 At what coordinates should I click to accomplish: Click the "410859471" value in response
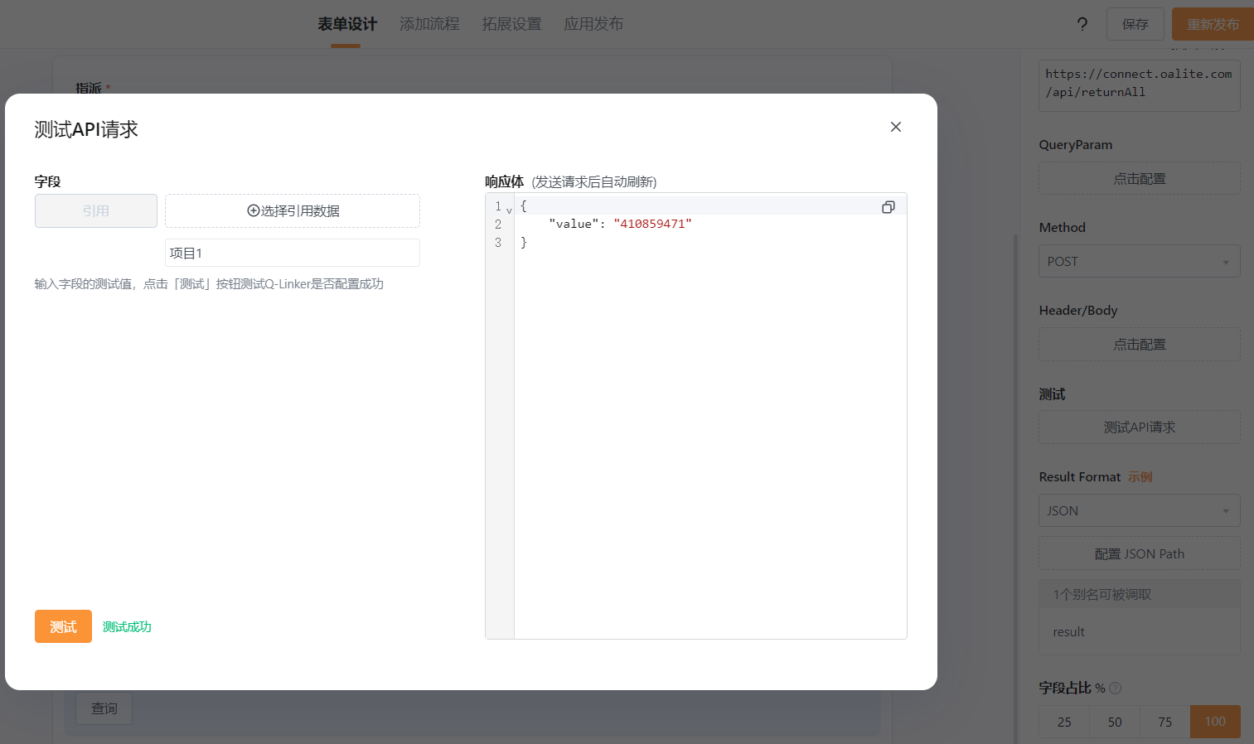pos(652,224)
